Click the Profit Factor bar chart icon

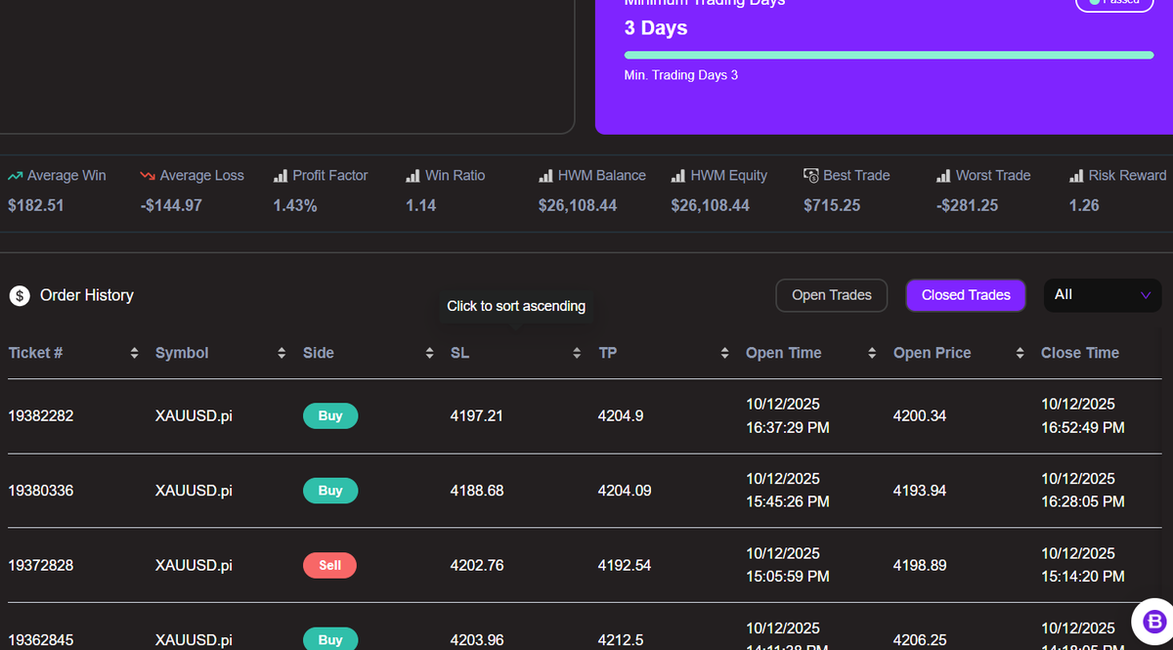(280, 176)
